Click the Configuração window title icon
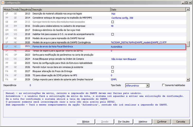 3,3
